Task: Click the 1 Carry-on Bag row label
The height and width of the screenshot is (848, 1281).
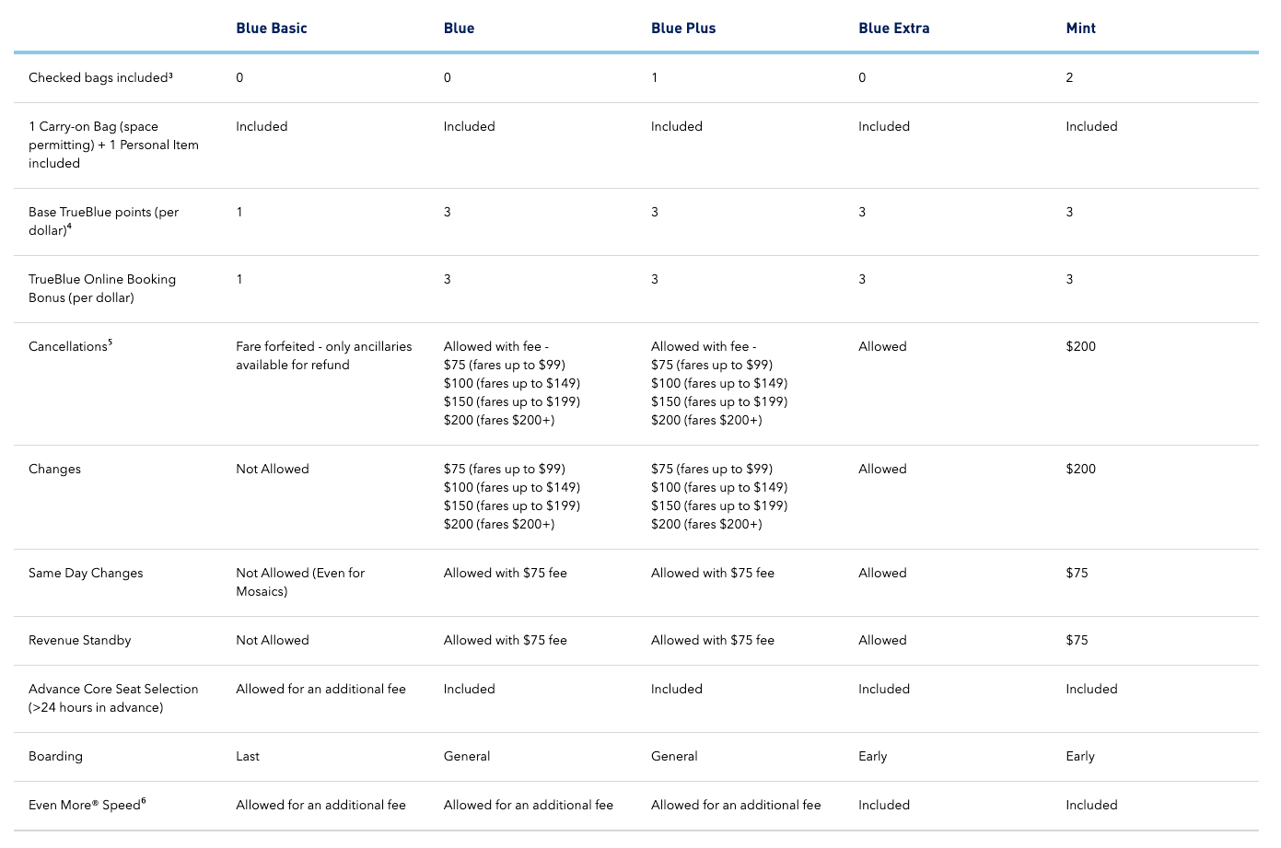Action: point(113,145)
